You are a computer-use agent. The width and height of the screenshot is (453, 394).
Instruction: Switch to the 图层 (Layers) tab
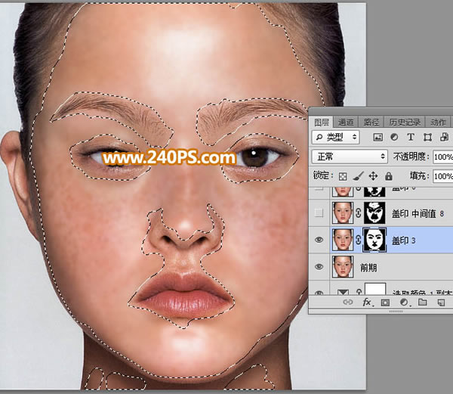click(322, 123)
